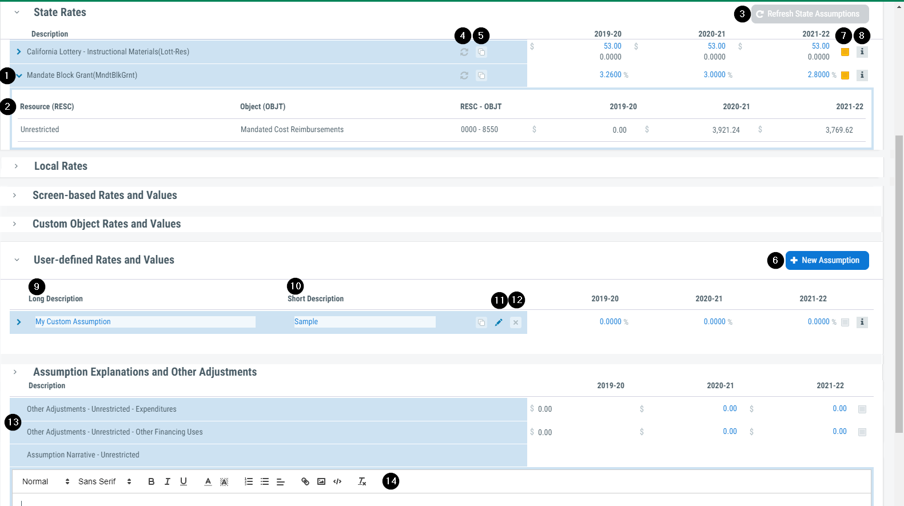Screen dimensions: 904x506
Task: Open yellow note icon on California Lottery row
Action: tap(845, 52)
